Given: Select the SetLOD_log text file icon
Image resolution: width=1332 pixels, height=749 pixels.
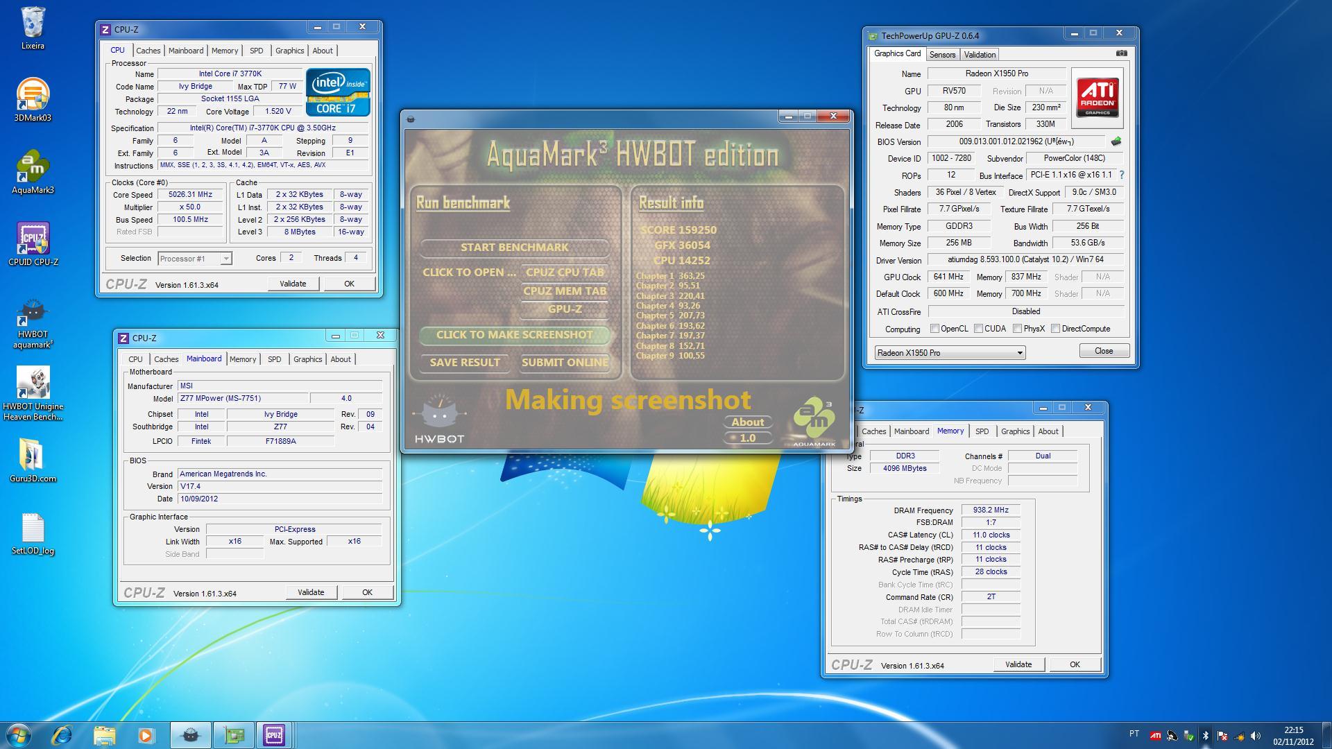Looking at the screenshot, I should coord(33,534).
